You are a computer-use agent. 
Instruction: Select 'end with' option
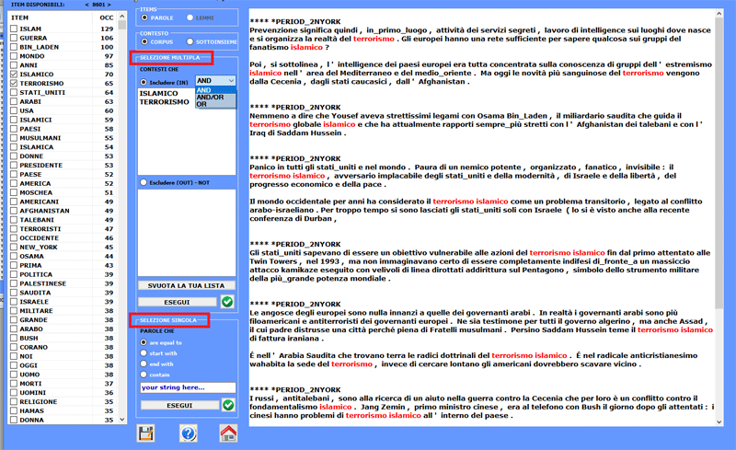[144, 363]
